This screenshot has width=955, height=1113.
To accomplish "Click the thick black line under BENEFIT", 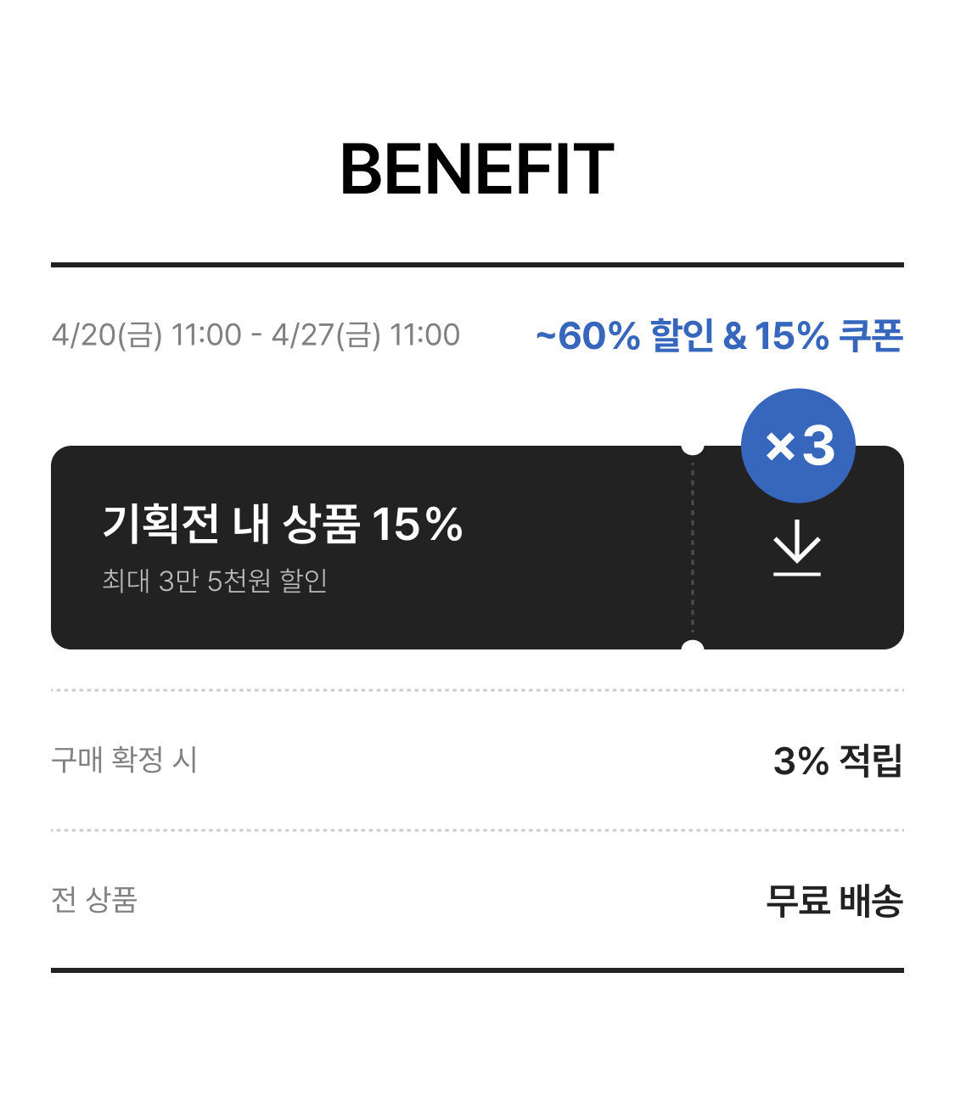I will [x=477, y=265].
